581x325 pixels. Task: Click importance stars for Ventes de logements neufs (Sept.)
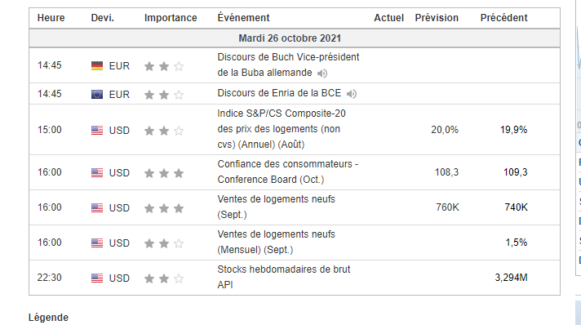[164, 208]
